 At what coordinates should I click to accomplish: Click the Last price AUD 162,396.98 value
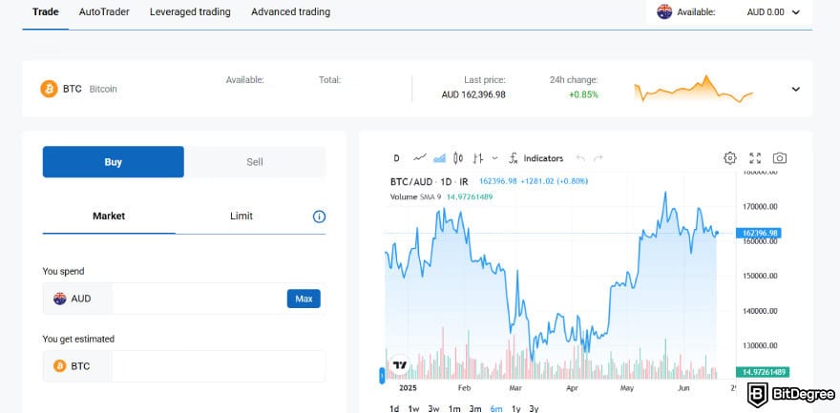point(473,95)
